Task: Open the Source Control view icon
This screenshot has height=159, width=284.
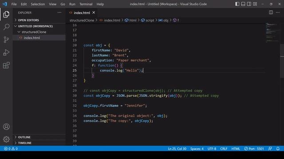Action: tap(6, 39)
